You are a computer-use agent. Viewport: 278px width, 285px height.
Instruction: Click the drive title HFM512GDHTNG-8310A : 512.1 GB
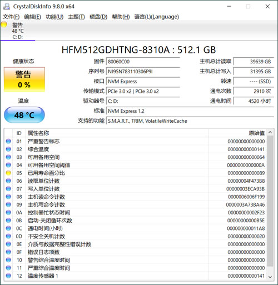[139, 50]
